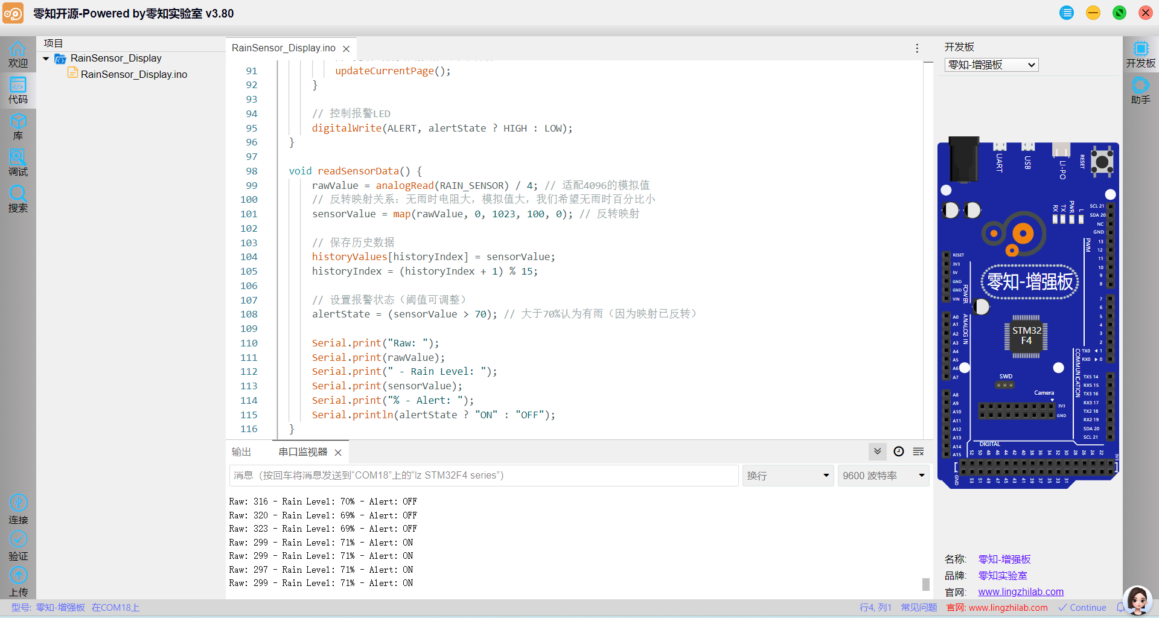Open the 助手 assistant icon

tap(1140, 91)
